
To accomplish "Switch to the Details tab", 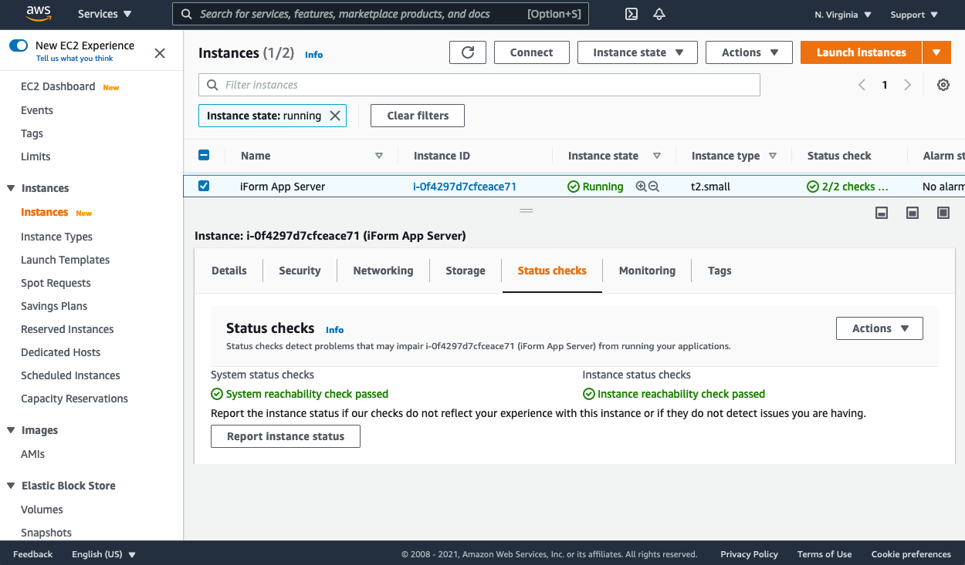I will pos(229,271).
